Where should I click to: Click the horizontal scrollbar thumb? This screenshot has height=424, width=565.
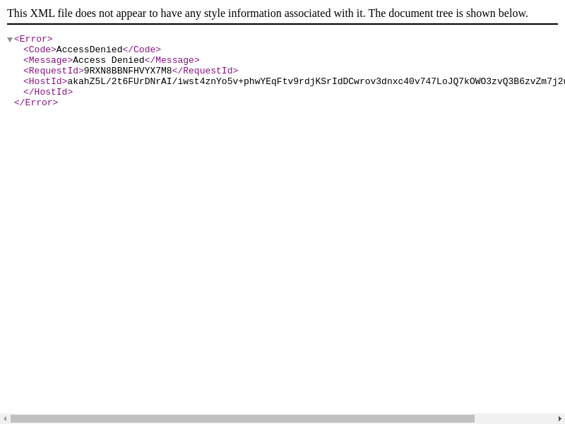[242, 419]
